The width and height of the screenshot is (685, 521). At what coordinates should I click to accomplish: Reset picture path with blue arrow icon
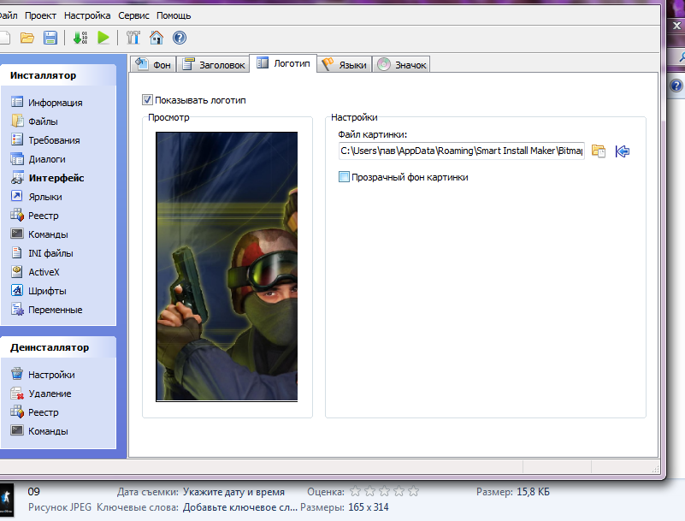623,151
